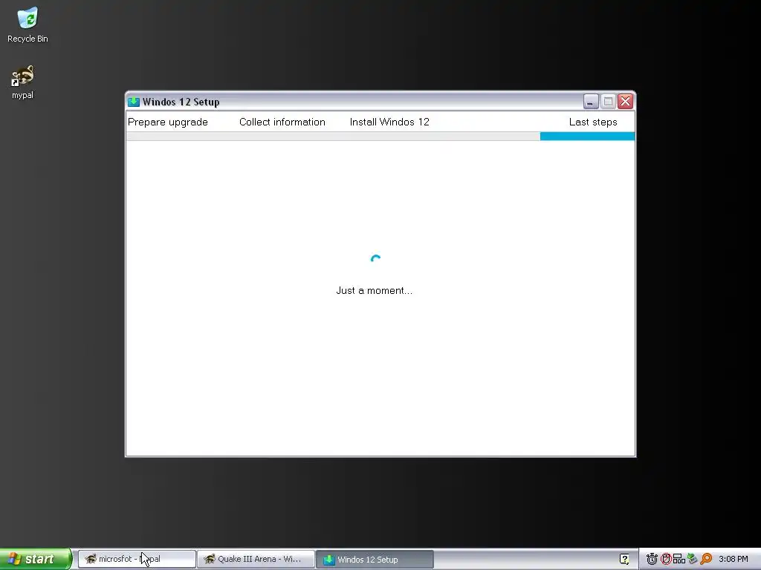Click the green arrow safely remove tray icon
This screenshot has height=570, width=761.
pos(693,559)
